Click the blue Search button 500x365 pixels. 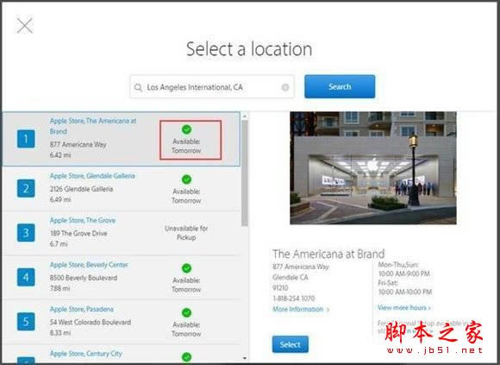[x=340, y=86]
